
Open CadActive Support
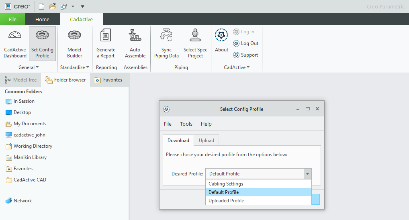(x=245, y=55)
